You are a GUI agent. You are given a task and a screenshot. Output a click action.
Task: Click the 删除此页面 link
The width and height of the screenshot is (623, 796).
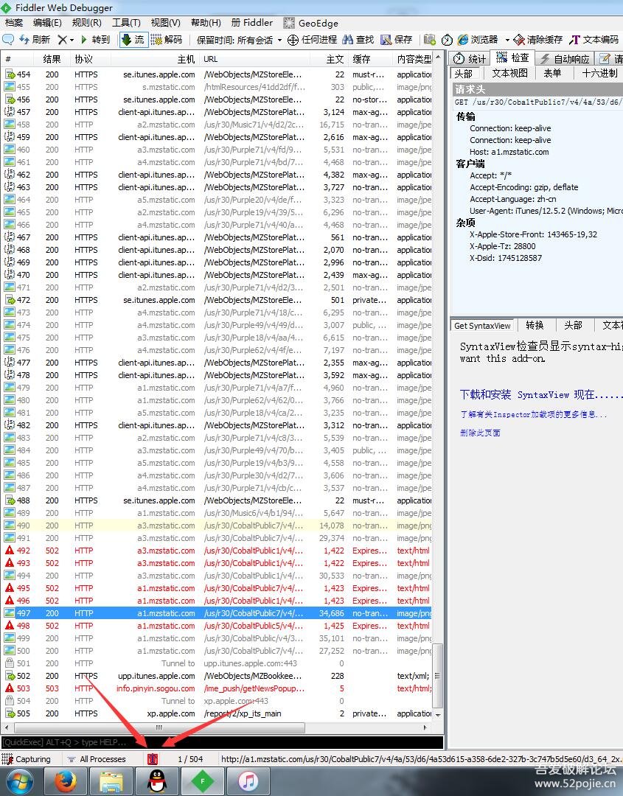click(x=480, y=433)
